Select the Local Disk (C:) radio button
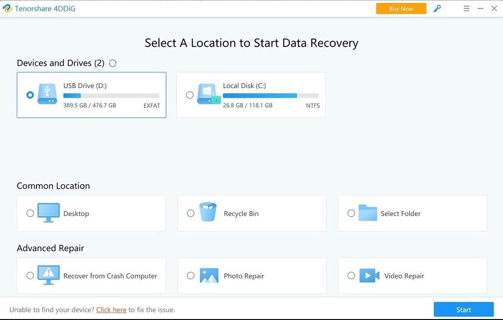Screen dimensions: 503x320 click(190, 95)
